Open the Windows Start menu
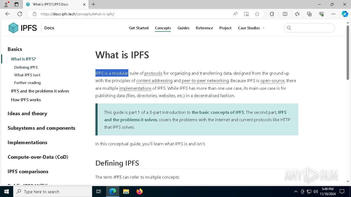The height and width of the screenshot is (197, 351). (7, 192)
